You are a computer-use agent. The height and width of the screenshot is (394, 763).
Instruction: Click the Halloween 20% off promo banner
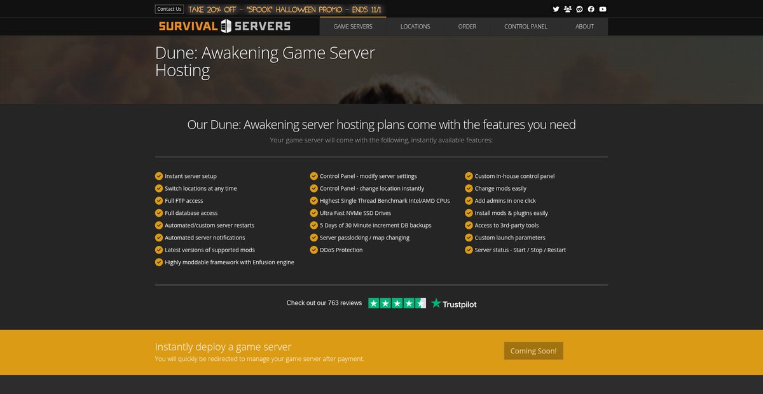coord(287,10)
